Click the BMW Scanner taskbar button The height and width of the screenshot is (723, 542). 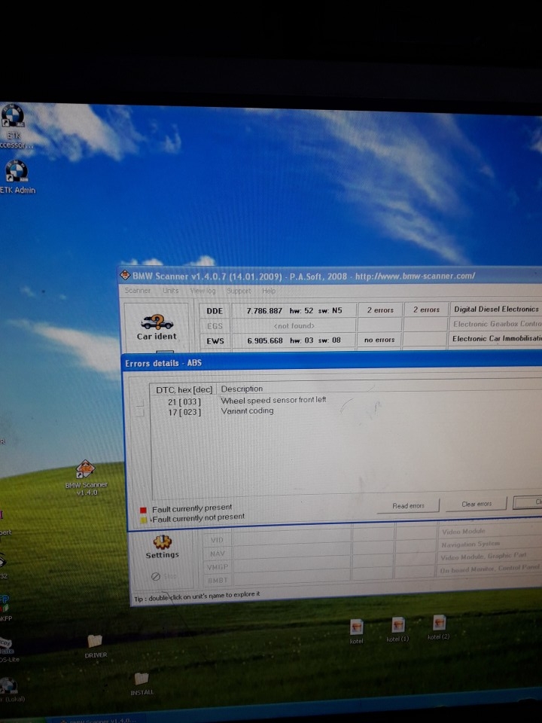tap(99, 720)
